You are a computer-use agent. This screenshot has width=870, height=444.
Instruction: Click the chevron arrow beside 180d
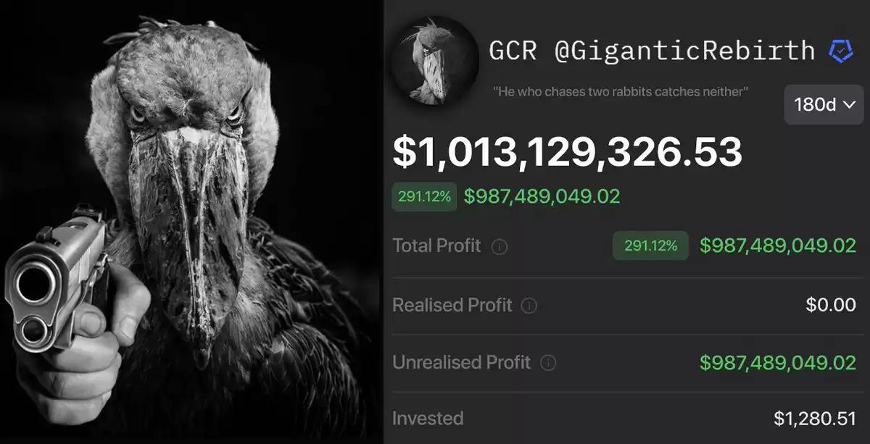pyautogui.click(x=850, y=105)
